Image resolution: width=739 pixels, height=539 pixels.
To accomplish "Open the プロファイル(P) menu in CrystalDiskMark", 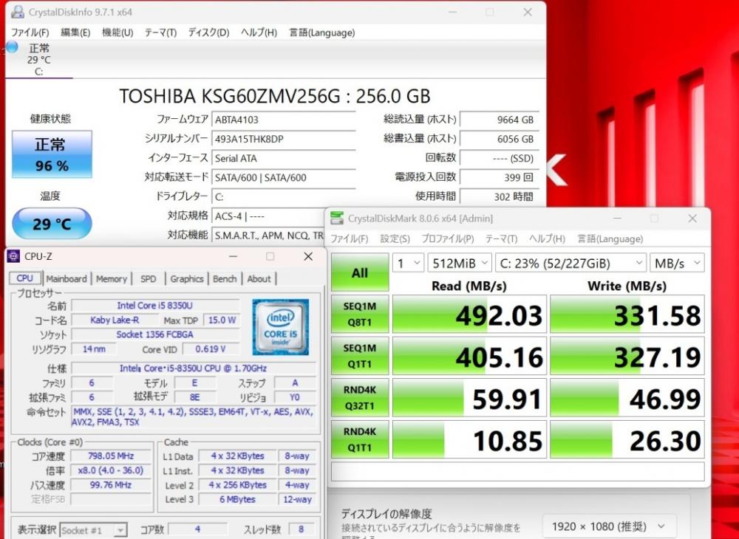I will tap(447, 238).
